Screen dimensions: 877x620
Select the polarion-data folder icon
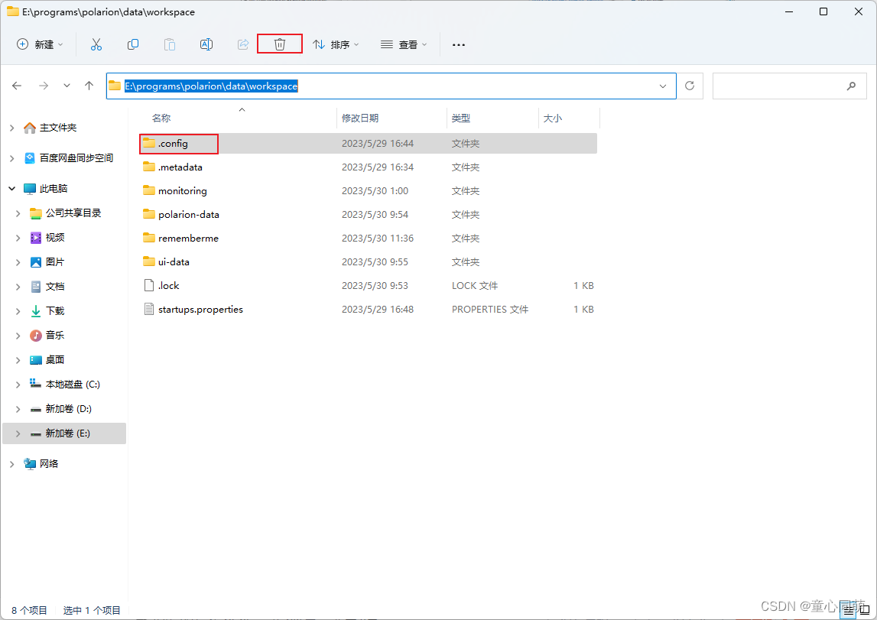pos(149,214)
